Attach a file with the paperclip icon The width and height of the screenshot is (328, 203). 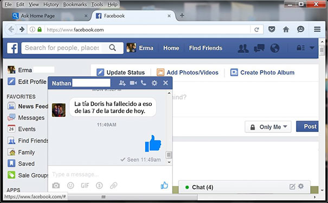point(114,186)
